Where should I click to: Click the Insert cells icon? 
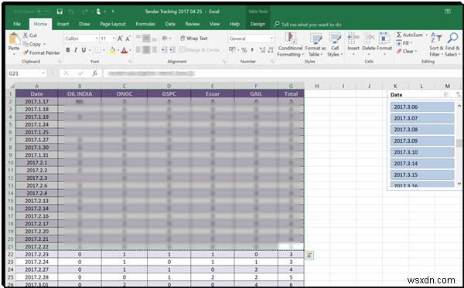pyautogui.click(x=353, y=38)
